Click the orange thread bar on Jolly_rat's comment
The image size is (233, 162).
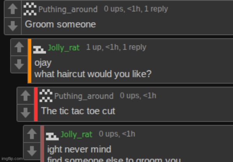point(30,61)
